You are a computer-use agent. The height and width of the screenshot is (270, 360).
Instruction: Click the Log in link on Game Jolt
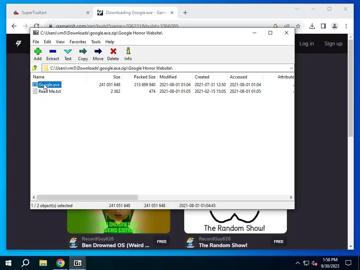(x=307, y=44)
